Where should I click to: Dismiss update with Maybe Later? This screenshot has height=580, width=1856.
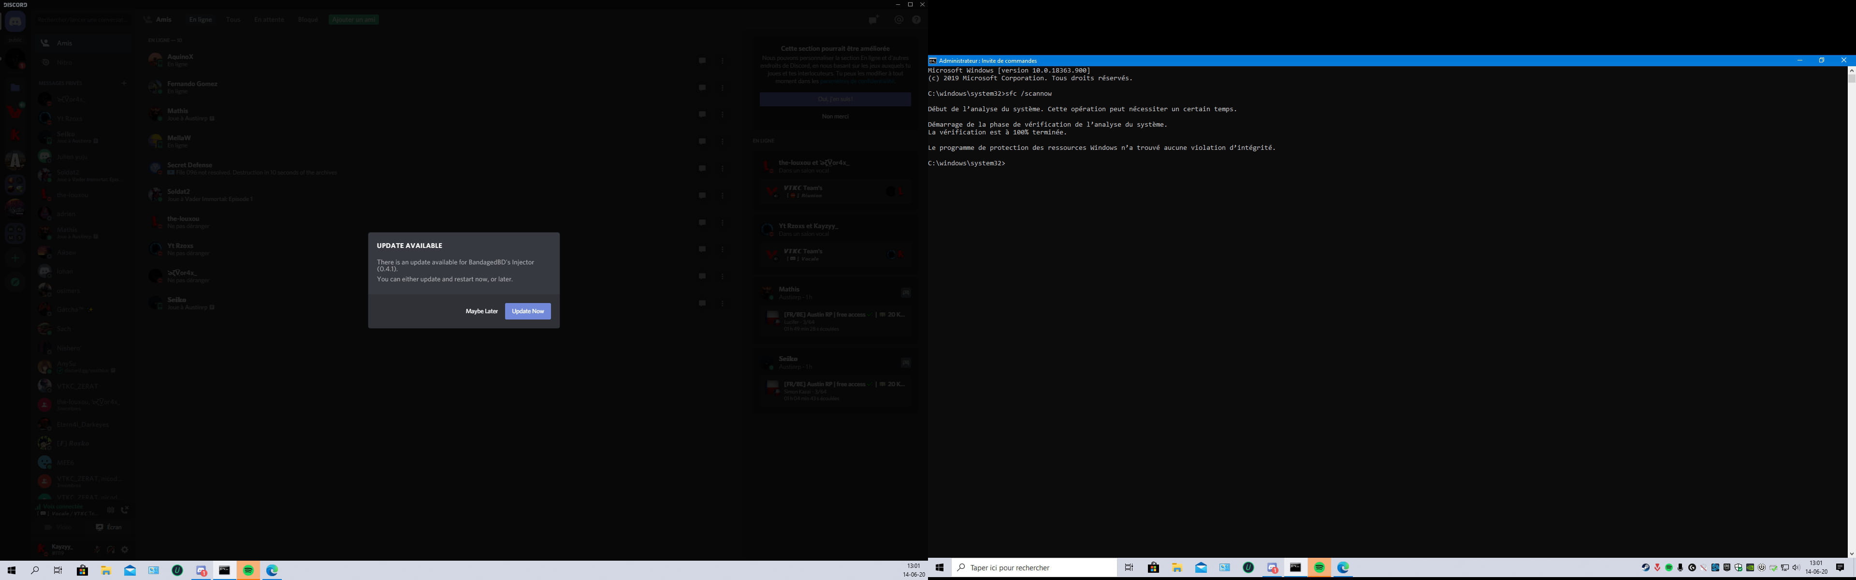(481, 311)
